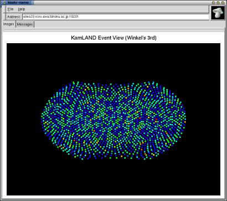Open the File menu
This screenshot has width=227, height=201.
(x=11, y=9)
